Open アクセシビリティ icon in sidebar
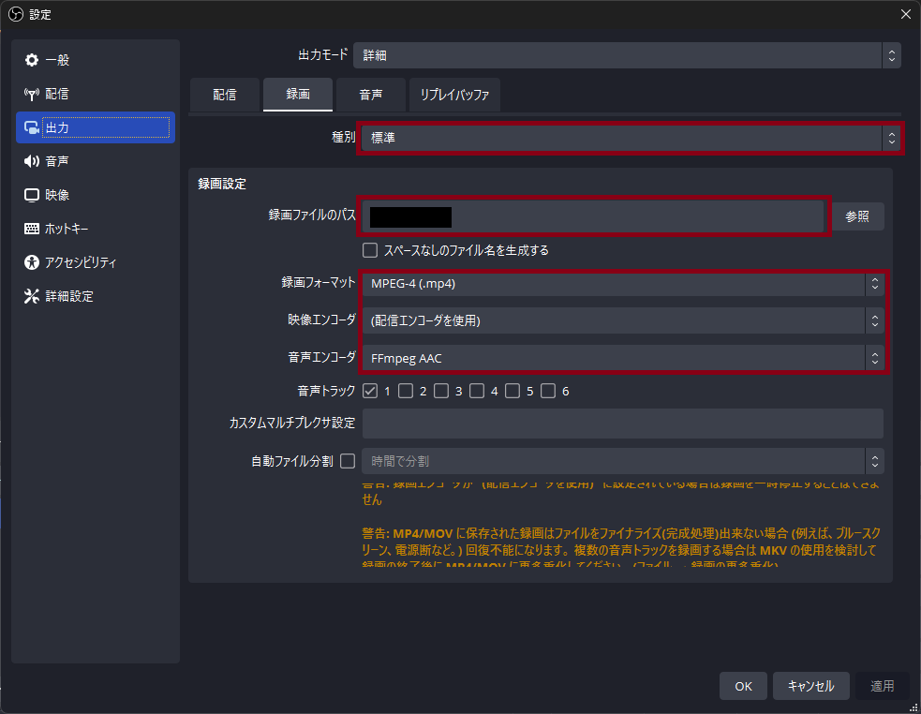 [x=32, y=262]
